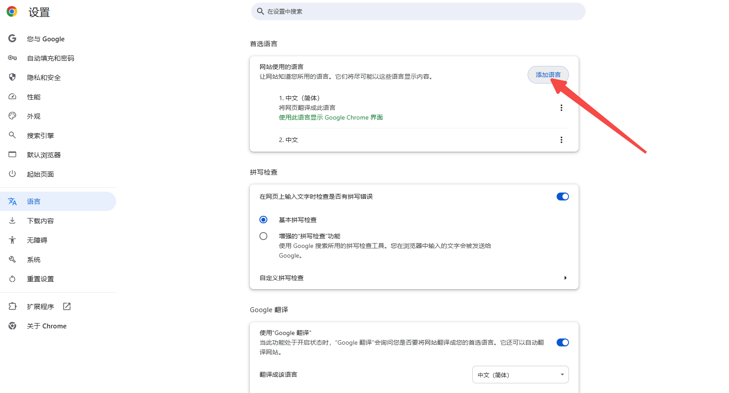Go to 下载内容 section

(40, 221)
